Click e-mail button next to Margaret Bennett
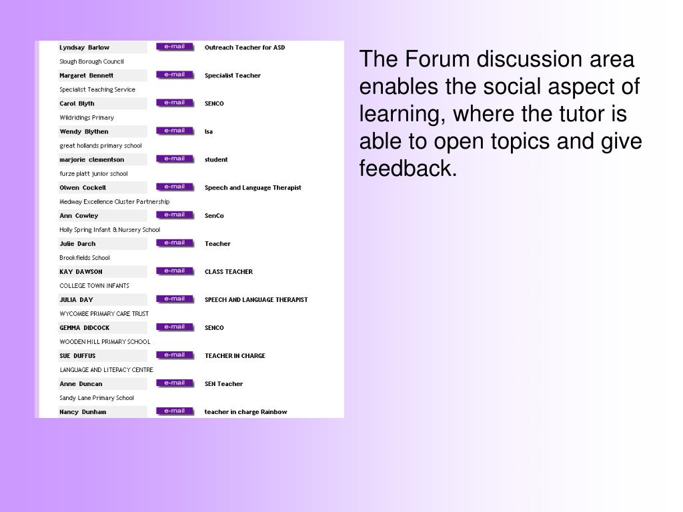The image size is (683, 512). point(175,75)
